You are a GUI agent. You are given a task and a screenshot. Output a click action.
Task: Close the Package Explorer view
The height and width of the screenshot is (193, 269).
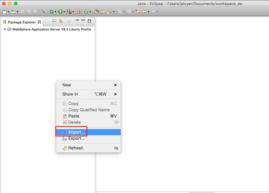coord(39,22)
